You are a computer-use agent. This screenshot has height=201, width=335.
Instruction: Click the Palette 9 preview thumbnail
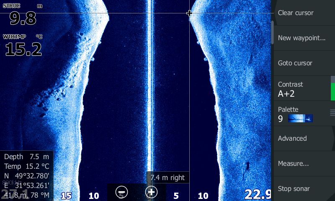(x=300, y=119)
